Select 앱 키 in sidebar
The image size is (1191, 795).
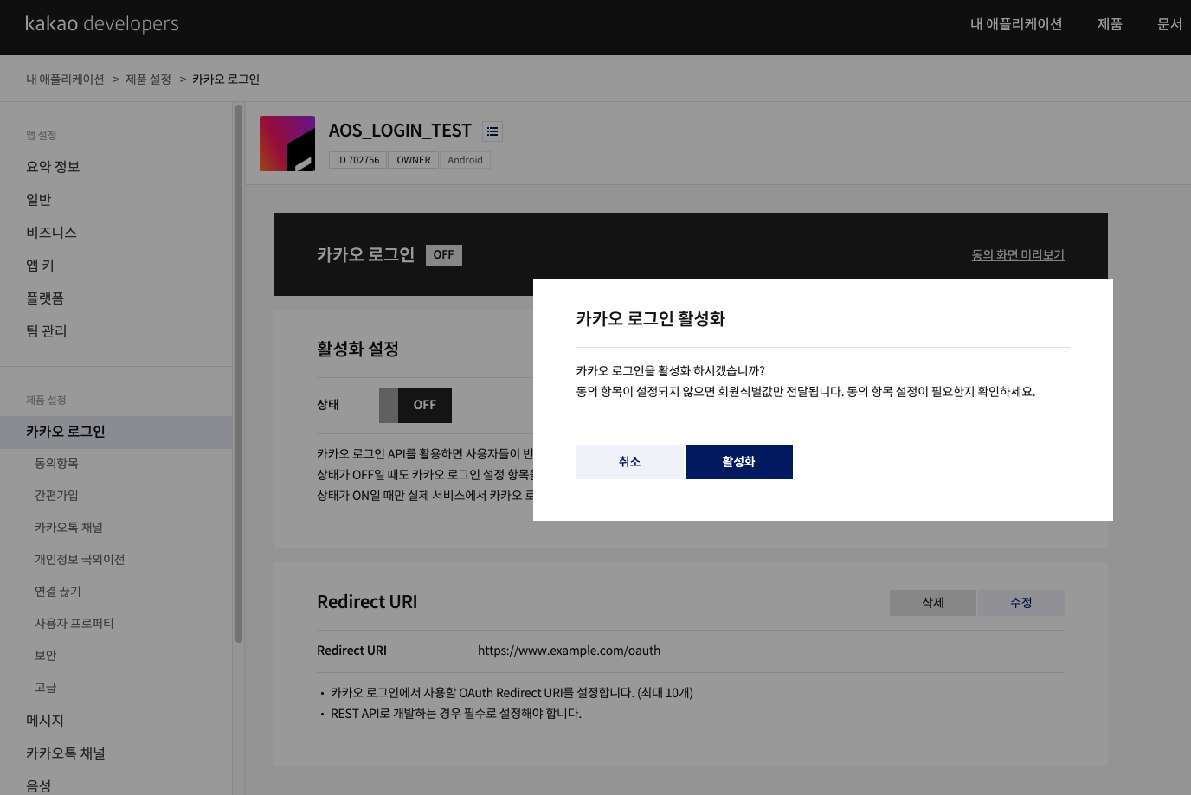[x=40, y=266]
